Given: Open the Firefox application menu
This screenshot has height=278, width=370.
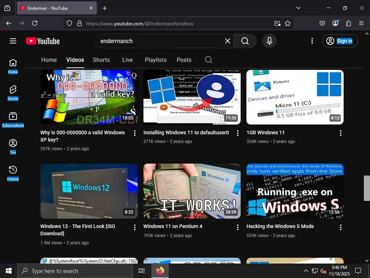Looking at the screenshot, I should [361, 23].
